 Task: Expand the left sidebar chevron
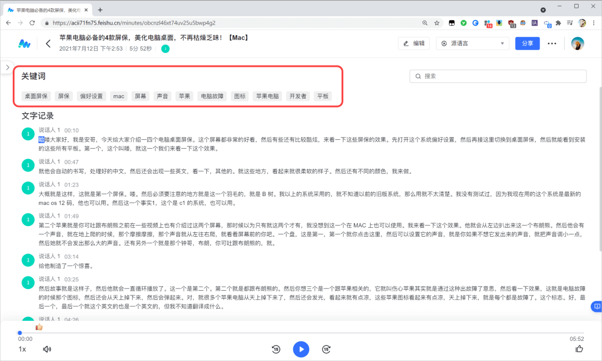[7, 67]
